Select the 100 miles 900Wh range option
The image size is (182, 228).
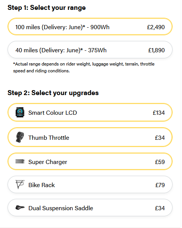pos(90,27)
